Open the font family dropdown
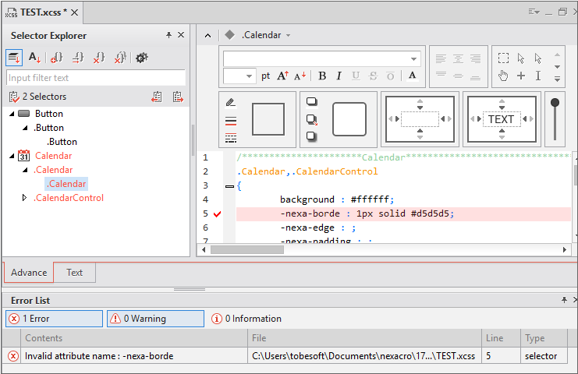578x374 pixels. tap(413, 58)
